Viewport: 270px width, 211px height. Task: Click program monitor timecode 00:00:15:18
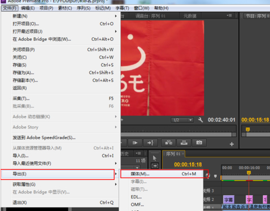pos(255,120)
